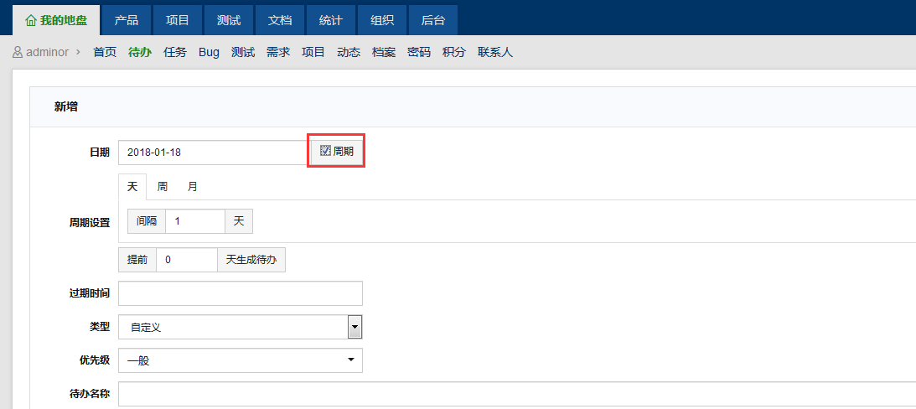Open the 后台 admin tab
The height and width of the screenshot is (409, 916).
click(433, 20)
